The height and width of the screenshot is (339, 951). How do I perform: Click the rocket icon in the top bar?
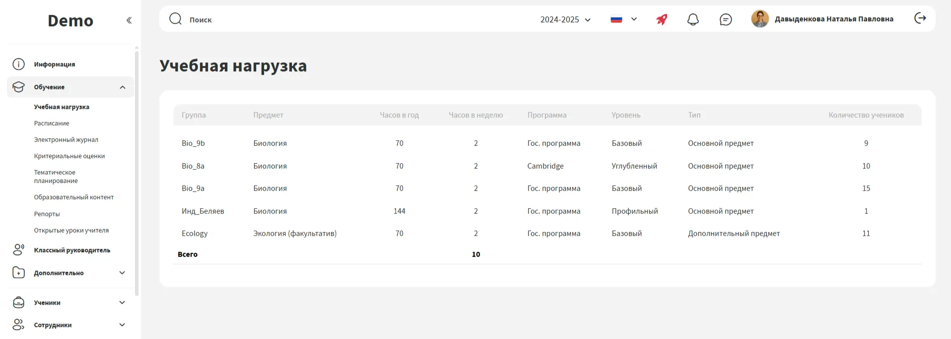(662, 19)
